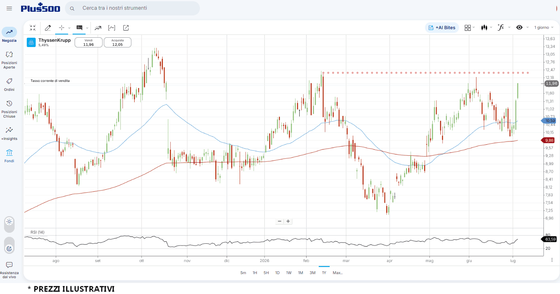This screenshot has height=294, width=560.
Task: Open the Negozia trading section
Action: 9,35
